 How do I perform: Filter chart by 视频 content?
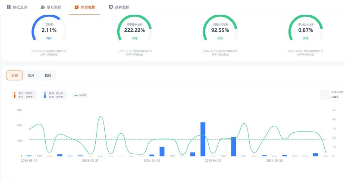coord(47,75)
